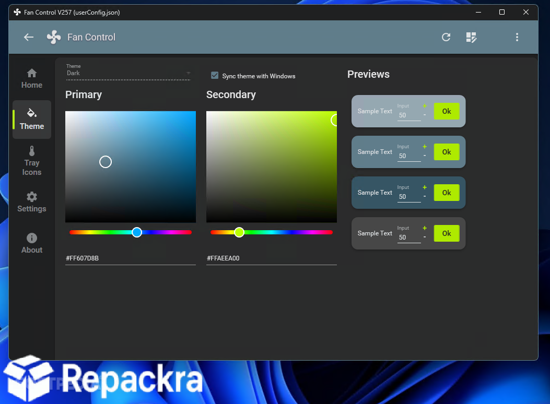Open Settings in the sidebar
550x404 pixels.
[32, 202]
